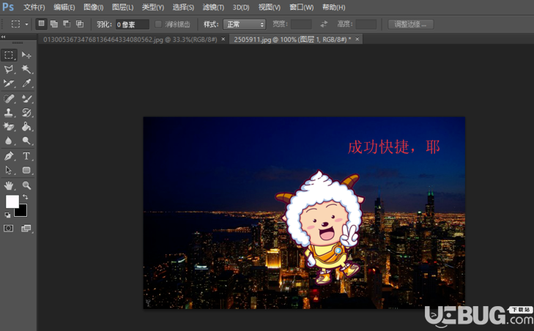Click the black background color swatch
The width and height of the screenshot is (534, 331).
pyautogui.click(x=22, y=212)
